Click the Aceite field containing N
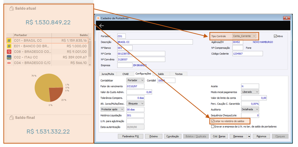This screenshot has height=147, width=298. [x=250, y=86]
